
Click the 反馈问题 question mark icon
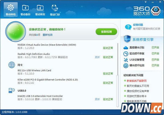[128, 27]
